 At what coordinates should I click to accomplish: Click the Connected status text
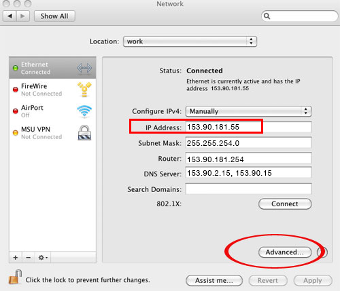pyautogui.click(x=205, y=71)
